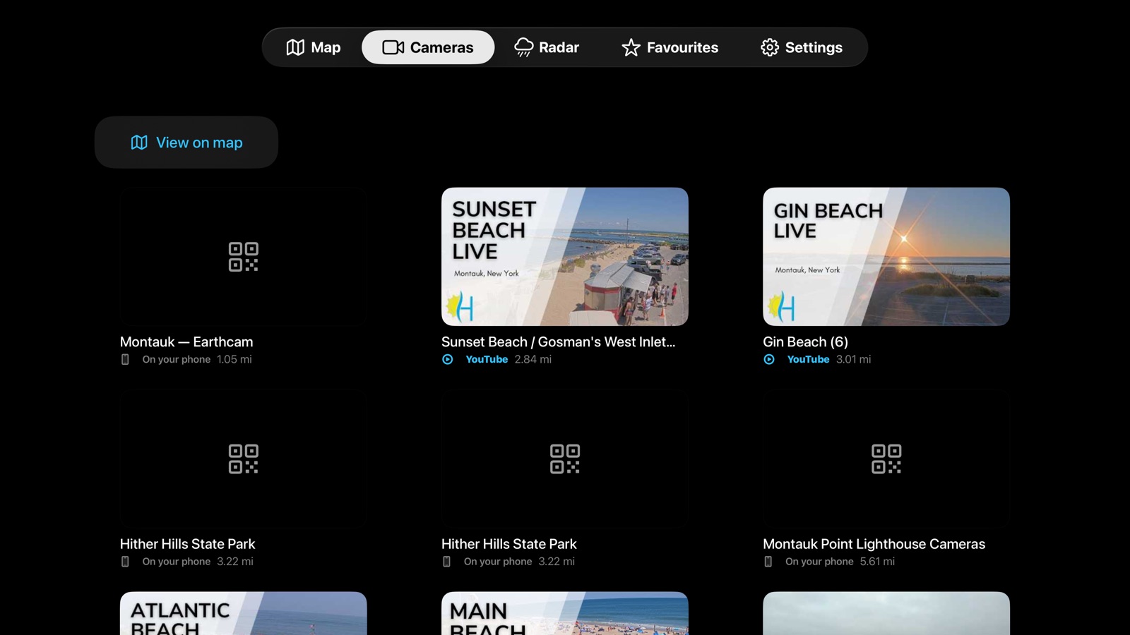Viewport: 1130px width, 635px height.
Task: Click the 2.84 mi distance text
Action: (533, 359)
